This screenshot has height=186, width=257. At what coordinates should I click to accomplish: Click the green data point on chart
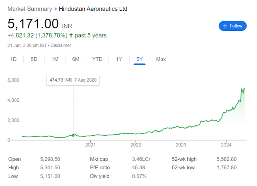coord(73,135)
